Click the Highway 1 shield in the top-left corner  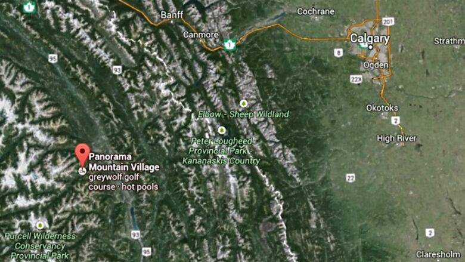[x=29, y=7]
